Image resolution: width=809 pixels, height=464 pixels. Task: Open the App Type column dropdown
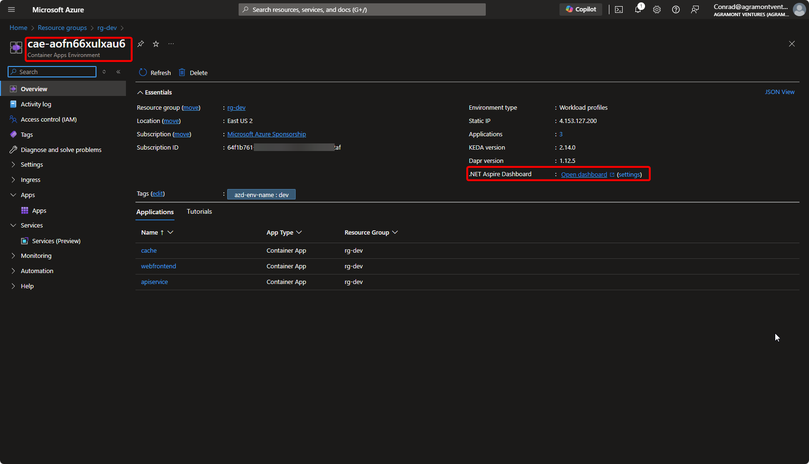pyautogui.click(x=299, y=232)
